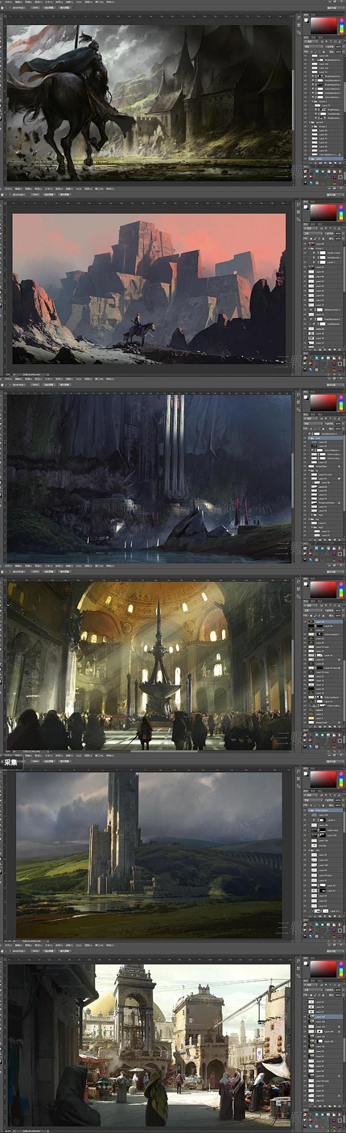Filter shape layers icon in knight-painting Layers panel
The width and height of the screenshot is (346, 1133).
coord(335,42)
